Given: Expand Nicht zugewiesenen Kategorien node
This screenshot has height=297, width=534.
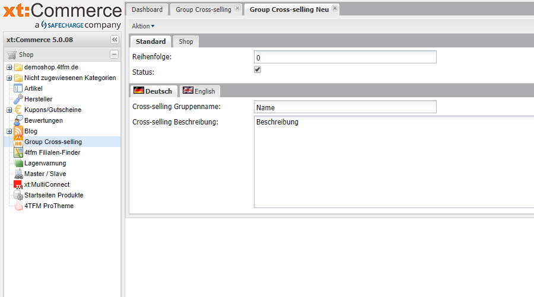Looking at the screenshot, I should pyautogui.click(x=9, y=78).
